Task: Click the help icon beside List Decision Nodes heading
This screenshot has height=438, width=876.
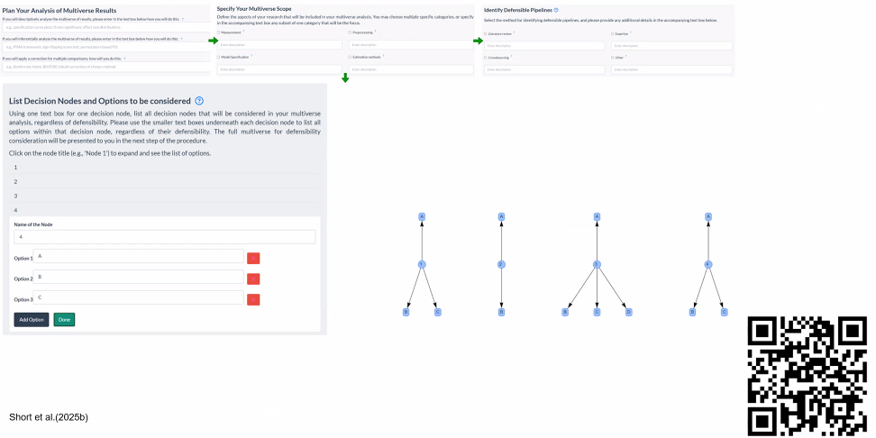Action: tap(199, 101)
